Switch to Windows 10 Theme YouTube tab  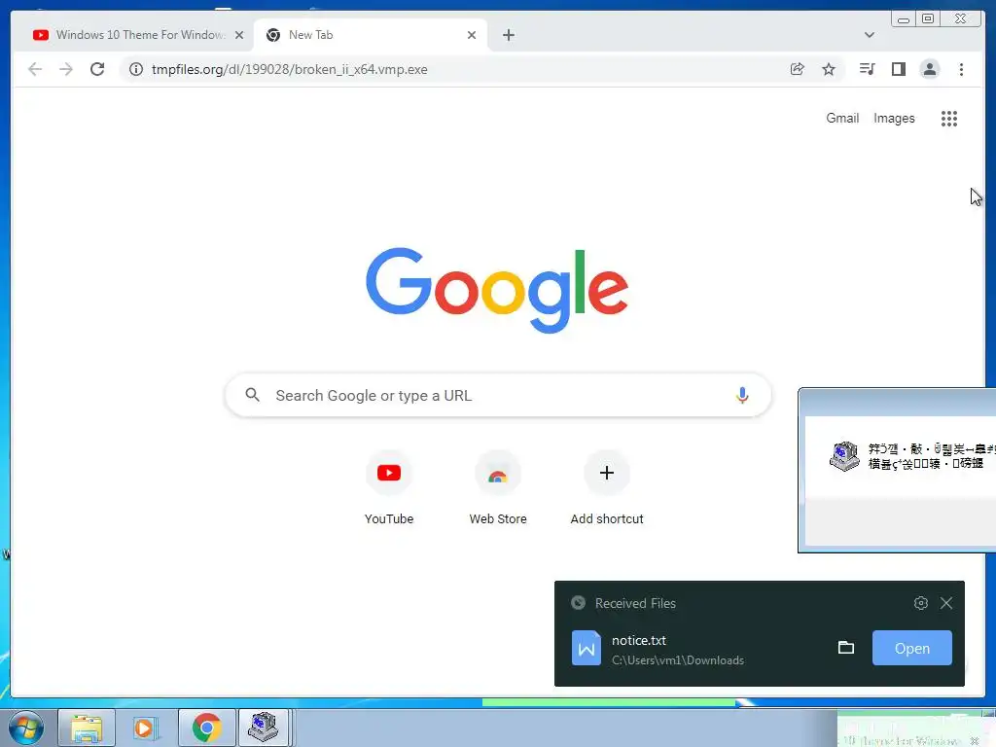point(131,35)
